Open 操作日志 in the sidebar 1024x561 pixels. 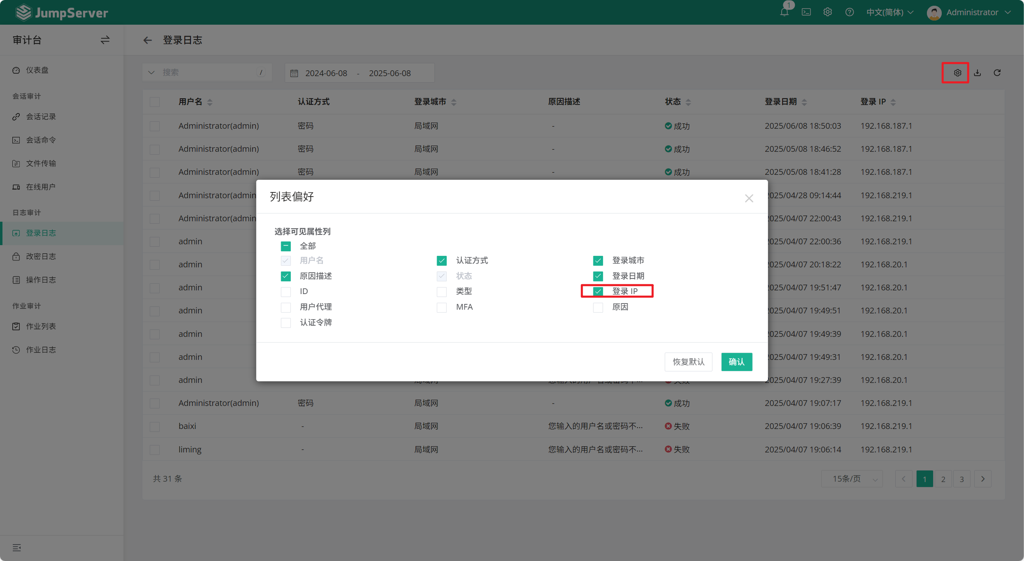point(41,280)
